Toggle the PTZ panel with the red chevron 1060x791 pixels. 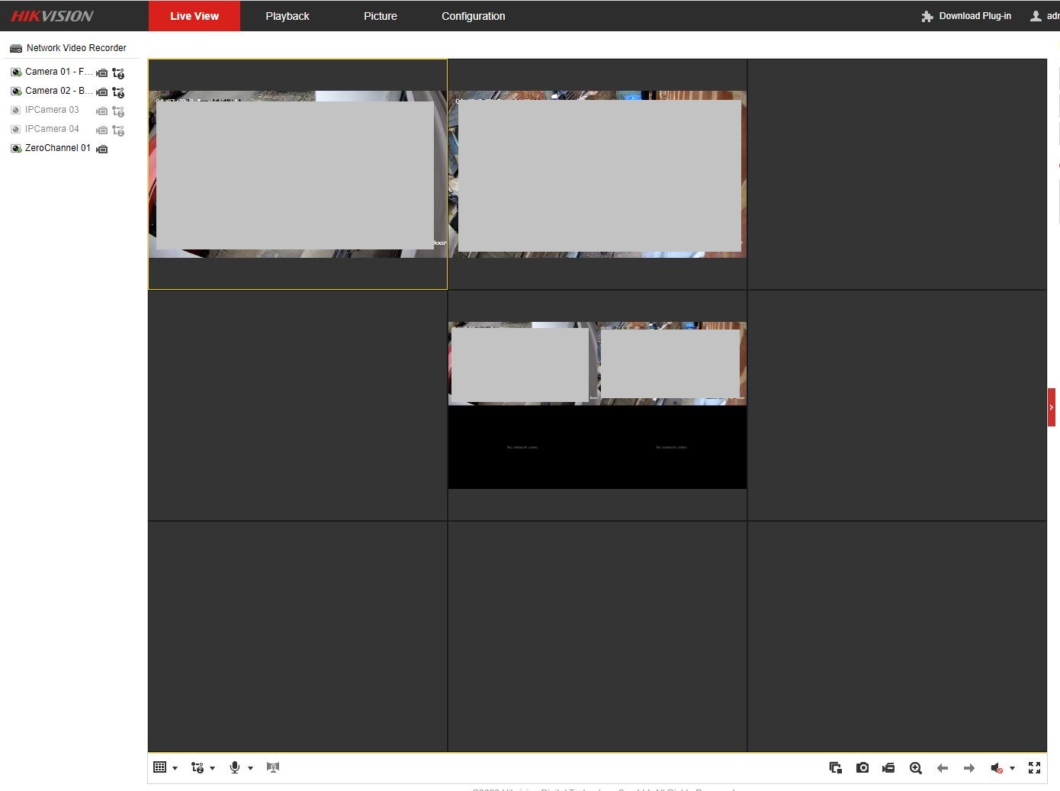[1052, 407]
